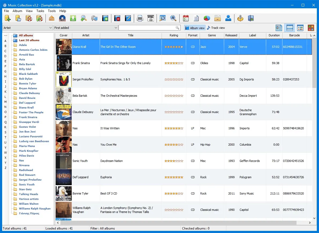
Task: Click the settings gear toolbar icon
Action: tap(240, 18)
